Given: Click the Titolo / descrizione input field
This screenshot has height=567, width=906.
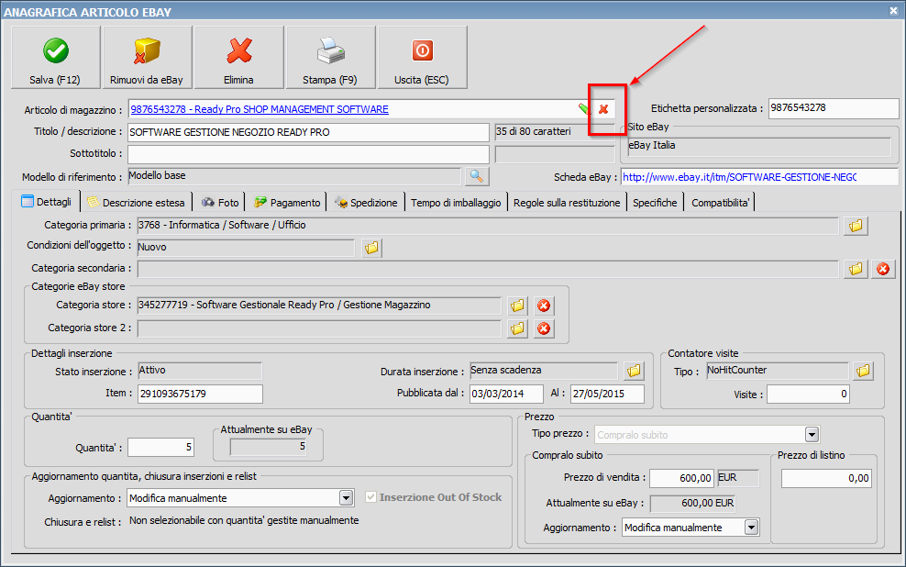Looking at the screenshot, I should tap(308, 132).
